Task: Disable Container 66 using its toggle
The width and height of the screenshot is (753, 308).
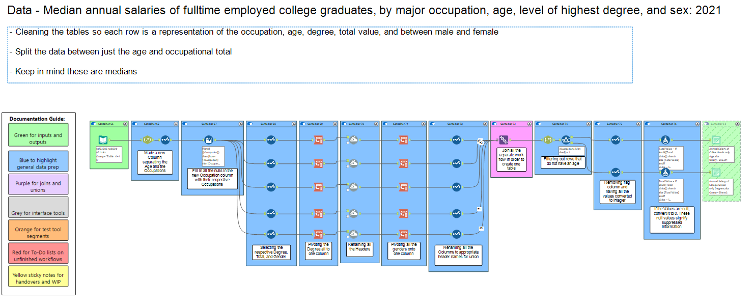Action: coord(94,124)
